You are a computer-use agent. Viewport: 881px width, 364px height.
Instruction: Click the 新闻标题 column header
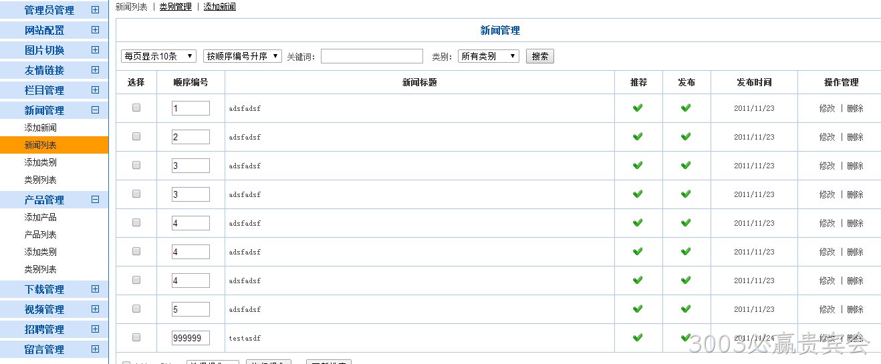click(420, 83)
